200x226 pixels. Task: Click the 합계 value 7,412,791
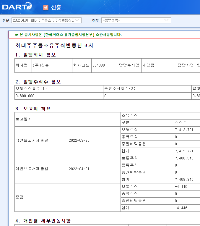184,151
